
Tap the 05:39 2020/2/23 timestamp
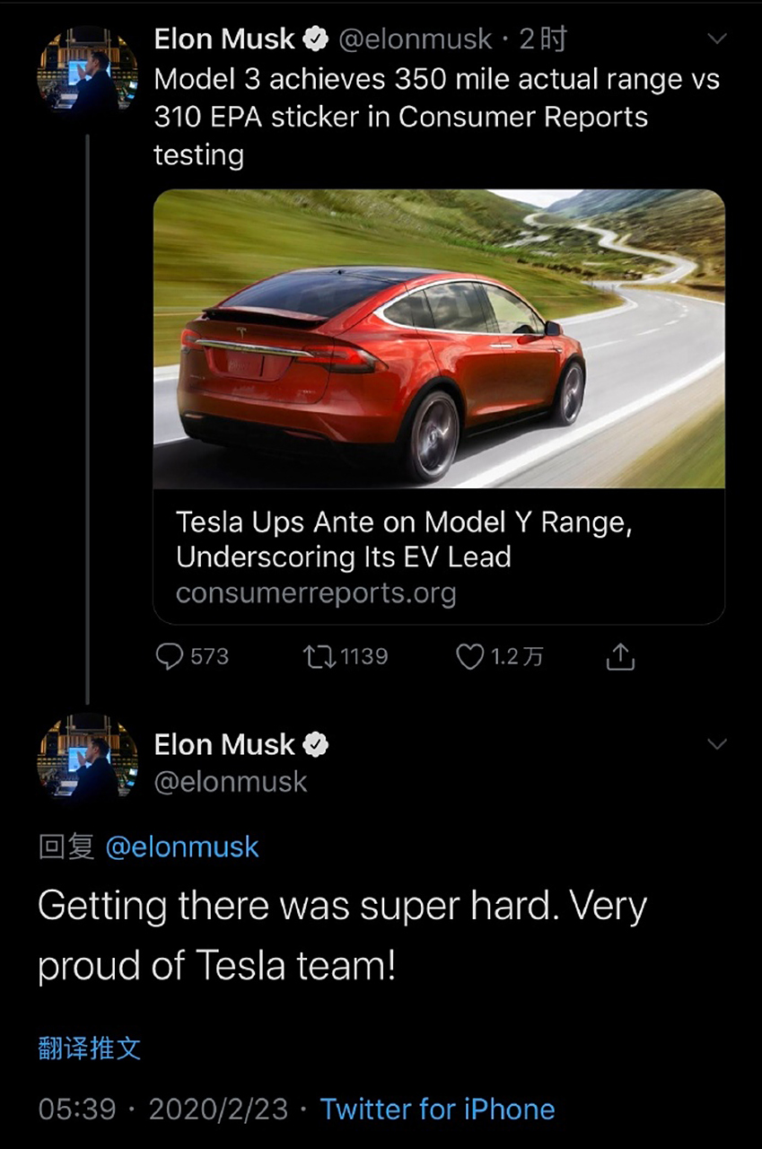(x=163, y=1110)
